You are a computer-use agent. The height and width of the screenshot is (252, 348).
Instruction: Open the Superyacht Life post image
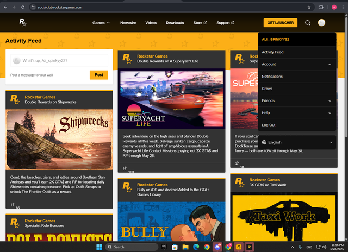click(172, 99)
